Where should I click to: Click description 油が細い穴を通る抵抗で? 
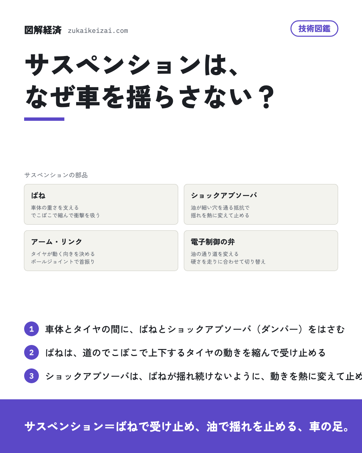point(220,208)
